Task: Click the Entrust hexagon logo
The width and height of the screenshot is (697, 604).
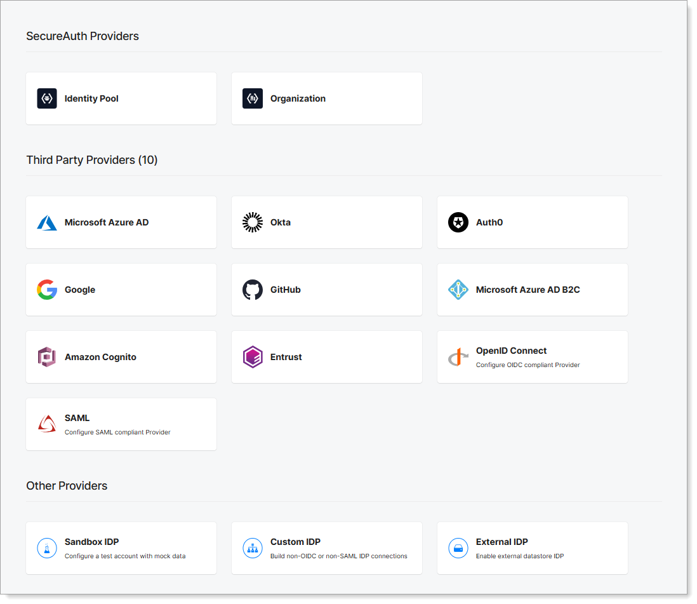Action: click(253, 357)
